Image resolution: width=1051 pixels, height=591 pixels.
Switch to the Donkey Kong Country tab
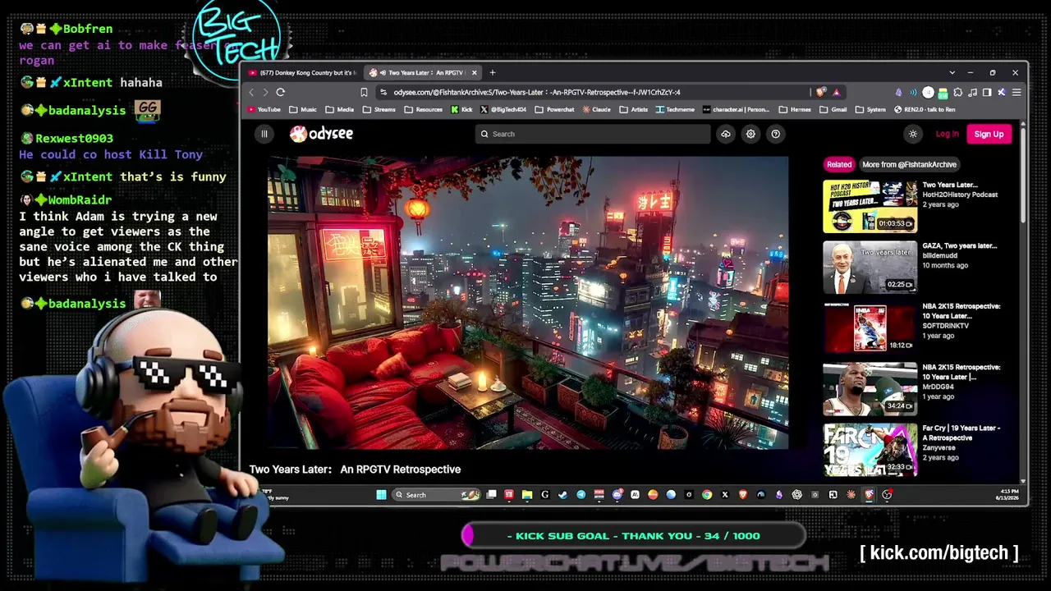(x=301, y=72)
